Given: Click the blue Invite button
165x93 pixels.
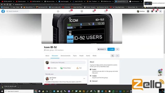Looking at the screenshot, I should pyautogui.click(x=111, y=49).
